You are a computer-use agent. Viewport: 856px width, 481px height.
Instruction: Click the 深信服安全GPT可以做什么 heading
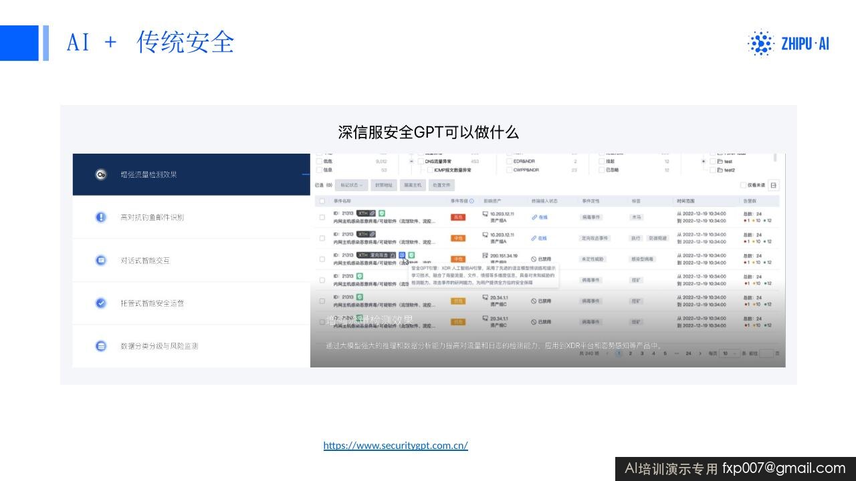(x=428, y=132)
